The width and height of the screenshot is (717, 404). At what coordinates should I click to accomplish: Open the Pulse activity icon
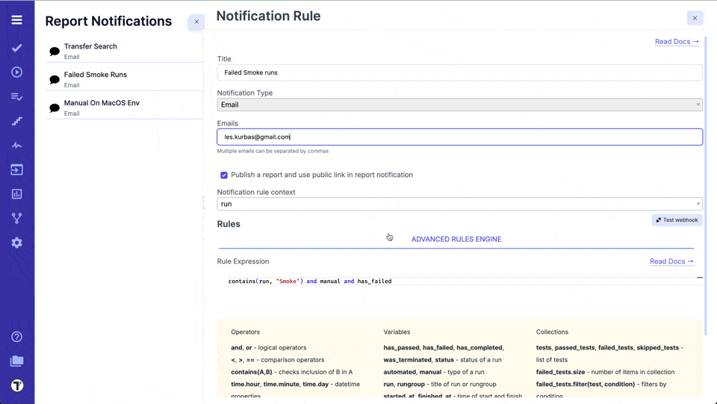pos(16,146)
